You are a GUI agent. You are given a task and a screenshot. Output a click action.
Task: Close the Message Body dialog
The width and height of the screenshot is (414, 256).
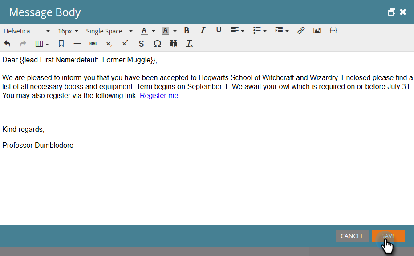pos(403,12)
